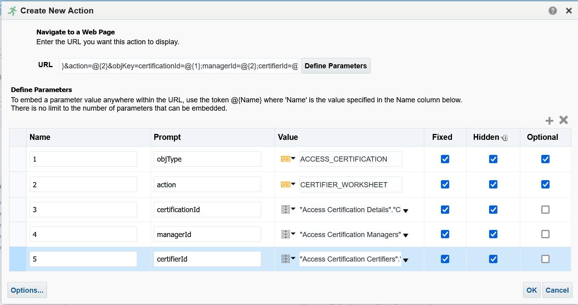This screenshot has height=305, width=578.
Task: Delete selected parameter with X icon
Action: click(563, 120)
